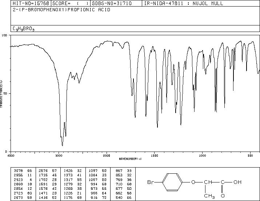The width and height of the screenshot is (260, 201).
Task: Click the 2000 wavenumber axis label
Action: [x=107, y=156]
